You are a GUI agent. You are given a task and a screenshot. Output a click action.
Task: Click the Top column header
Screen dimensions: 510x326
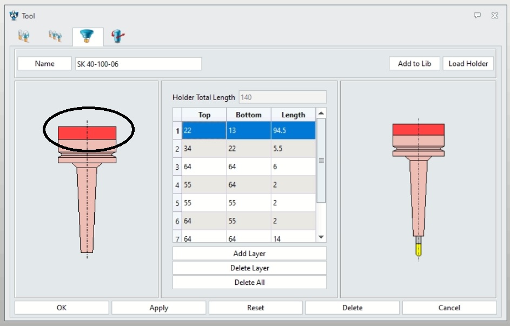(x=204, y=115)
